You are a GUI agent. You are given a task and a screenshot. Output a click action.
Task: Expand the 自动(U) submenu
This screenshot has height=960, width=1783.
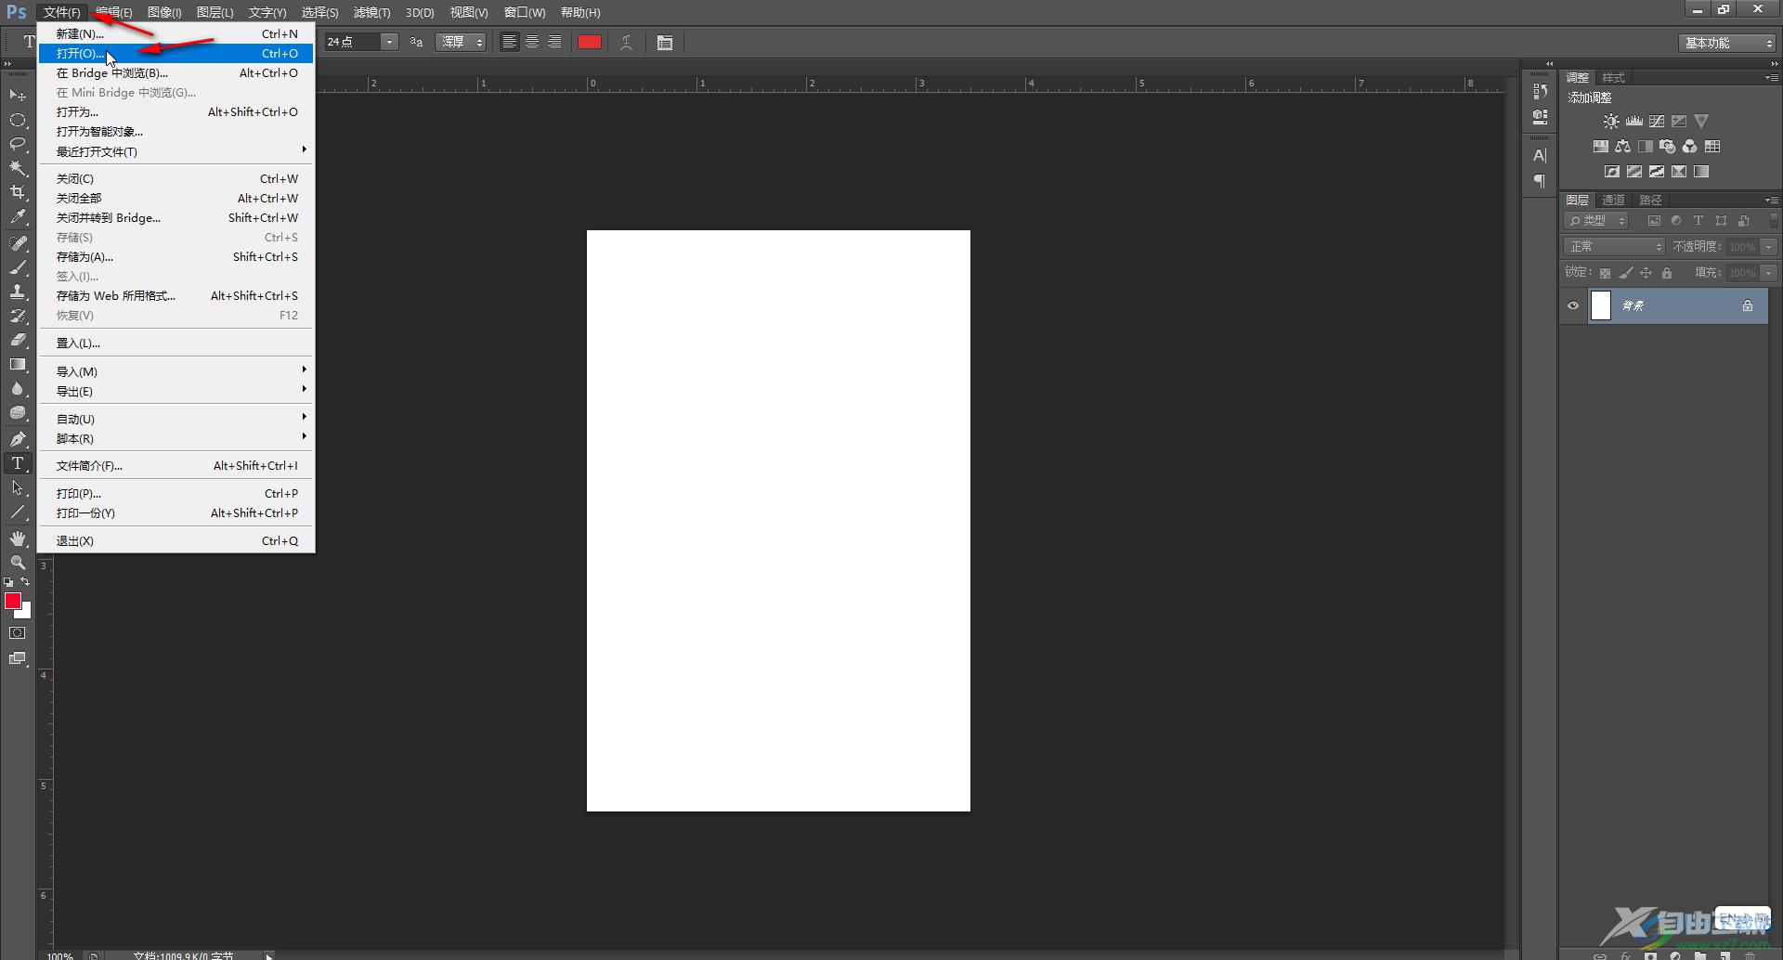pyautogui.click(x=176, y=419)
